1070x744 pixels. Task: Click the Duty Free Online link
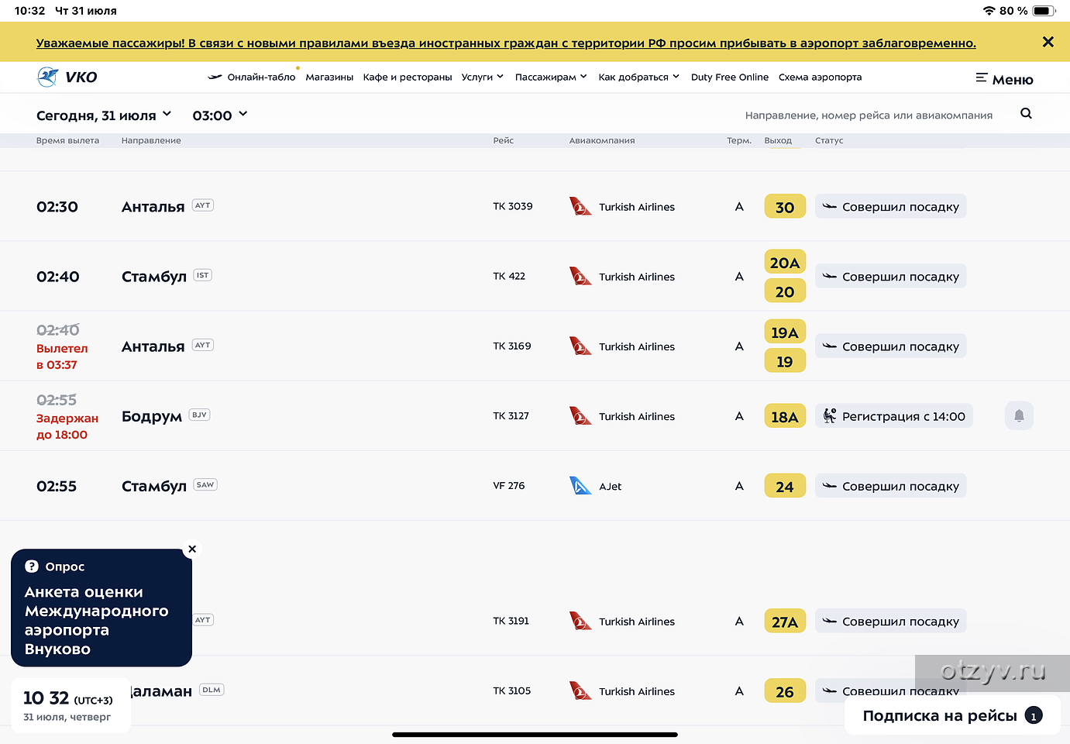(x=729, y=77)
